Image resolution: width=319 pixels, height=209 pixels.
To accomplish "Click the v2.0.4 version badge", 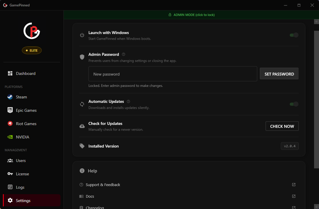I will 290,146.
